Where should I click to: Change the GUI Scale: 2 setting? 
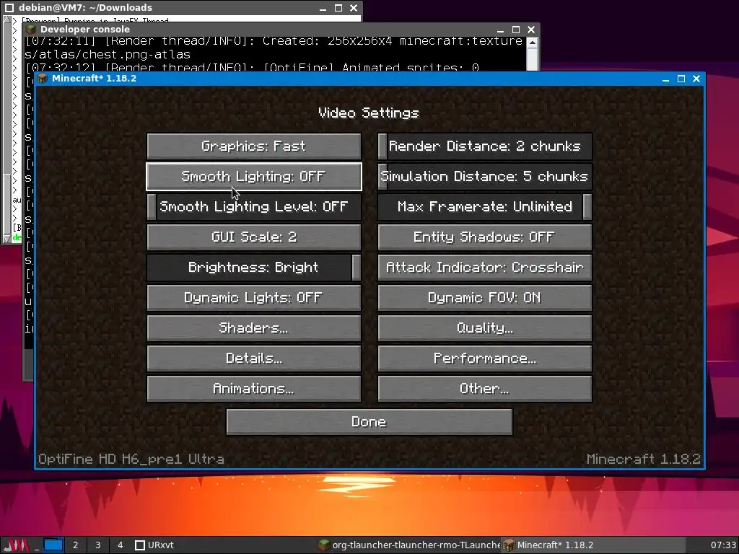pyautogui.click(x=254, y=237)
